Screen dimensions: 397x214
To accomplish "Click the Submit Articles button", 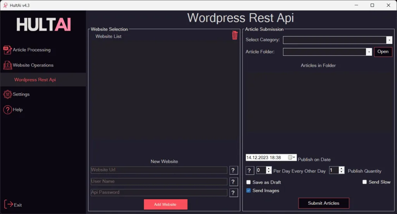I will point(324,203).
